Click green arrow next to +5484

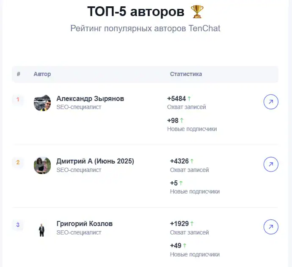[189, 98]
